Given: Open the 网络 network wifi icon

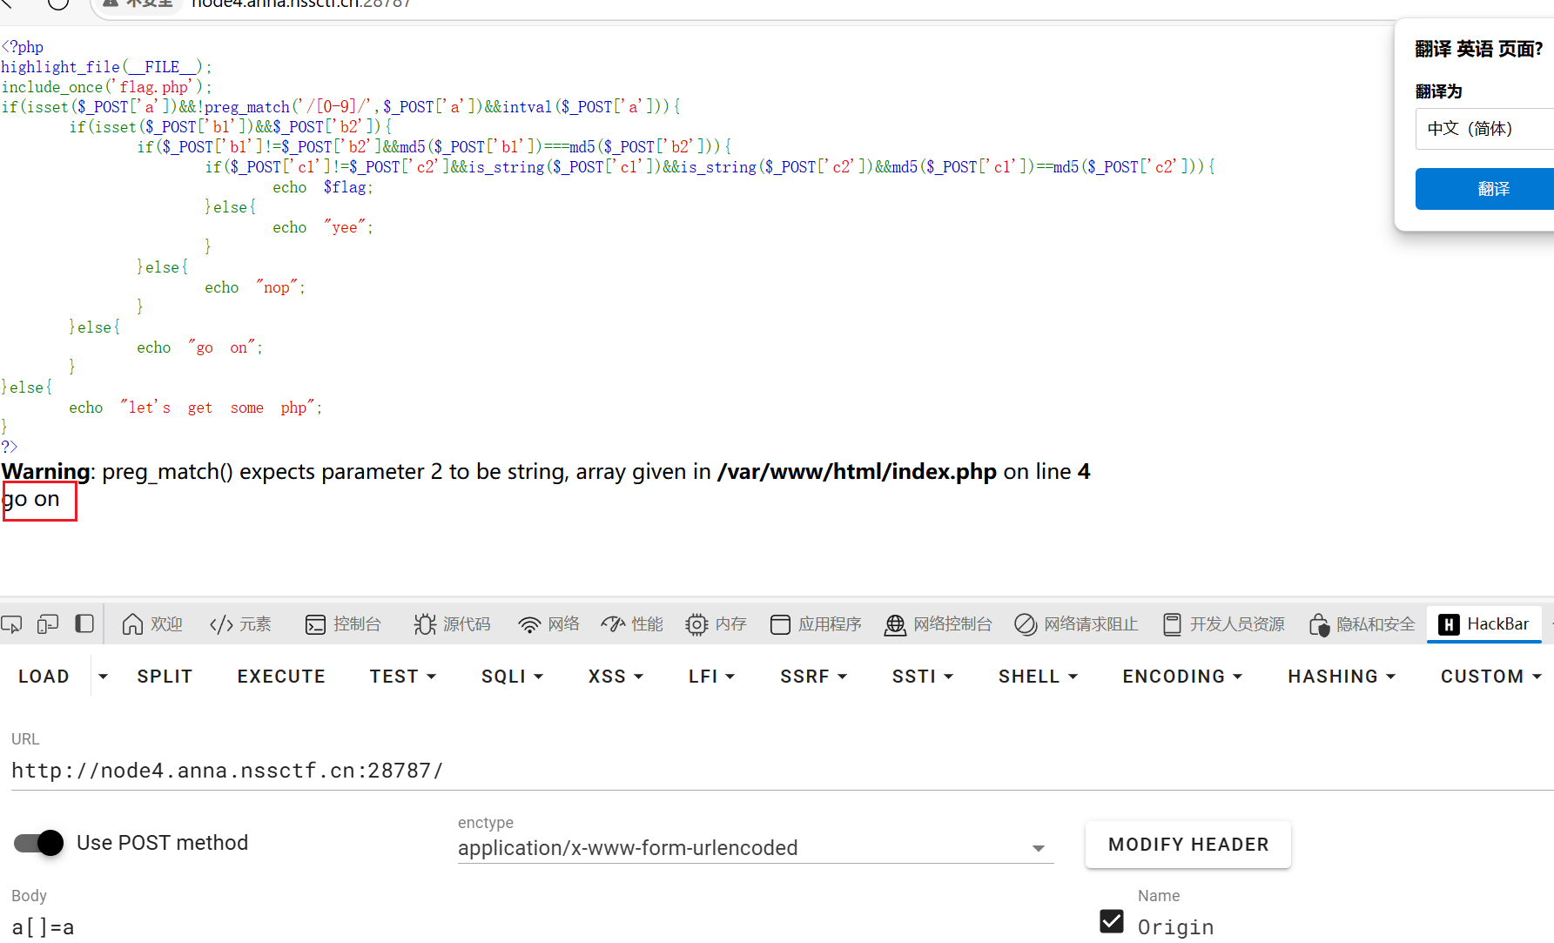Looking at the screenshot, I should tap(528, 624).
